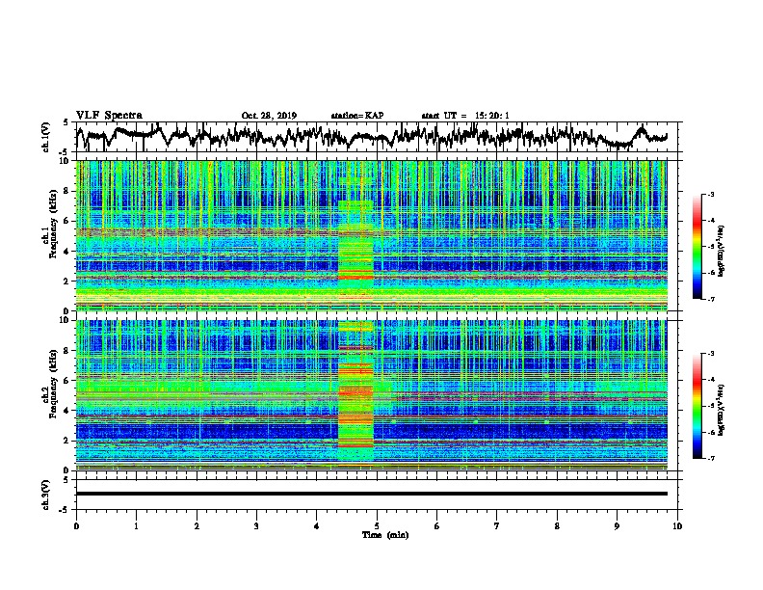The height and width of the screenshot is (590, 763).
Task: Click the "ch.3(V)" axis label
Action: (45, 495)
